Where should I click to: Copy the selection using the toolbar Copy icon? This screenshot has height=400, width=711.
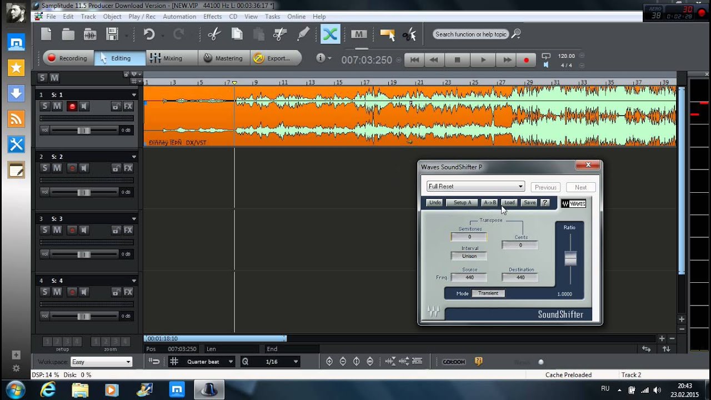[237, 34]
